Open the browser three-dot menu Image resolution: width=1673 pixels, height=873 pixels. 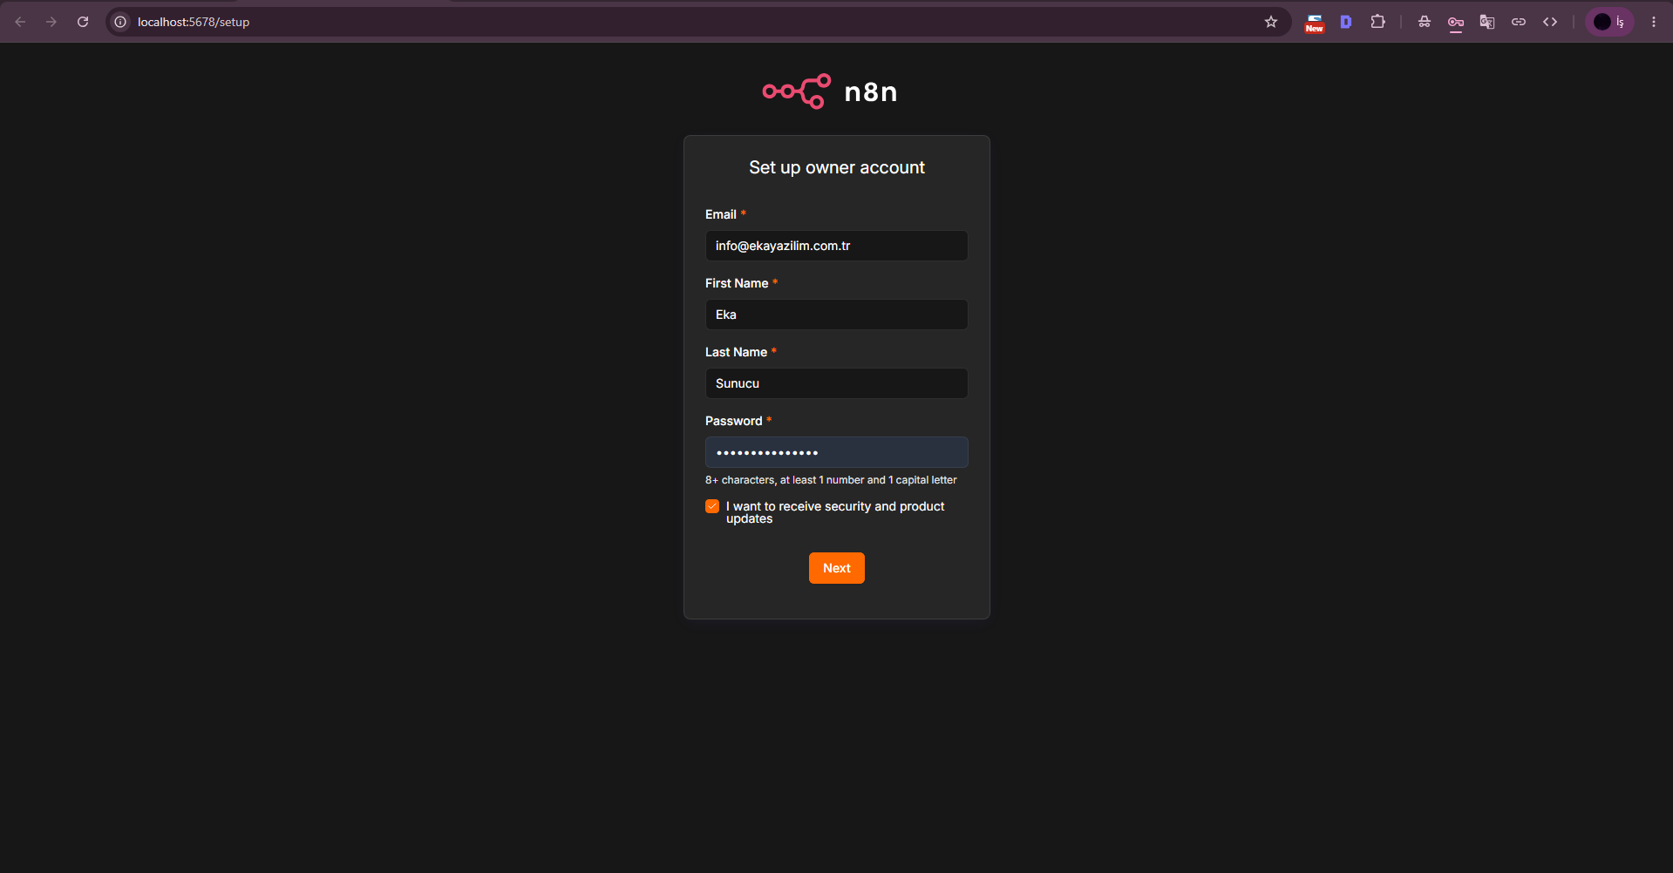(x=1654, y=22)
